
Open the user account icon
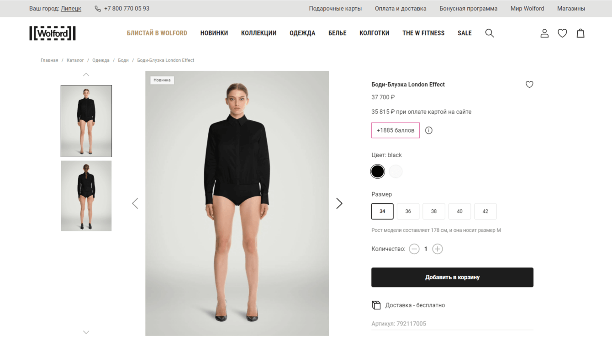click(544, 33)
